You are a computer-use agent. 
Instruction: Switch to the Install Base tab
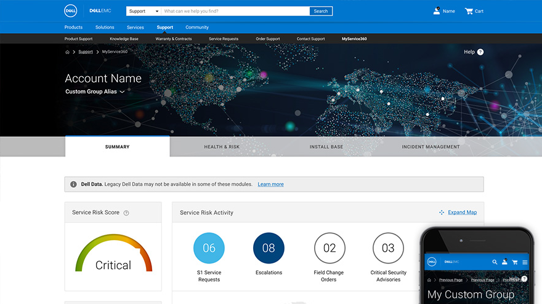point(326,147)
